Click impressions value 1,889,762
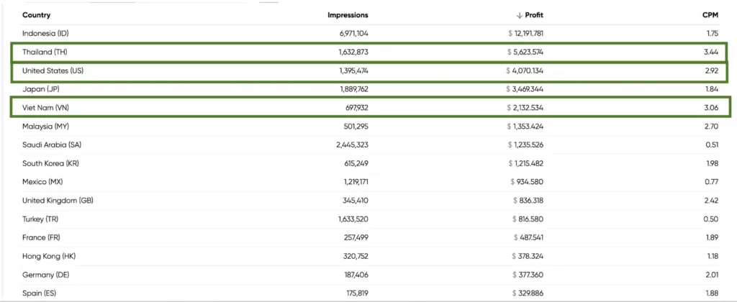 click(353, 89)
